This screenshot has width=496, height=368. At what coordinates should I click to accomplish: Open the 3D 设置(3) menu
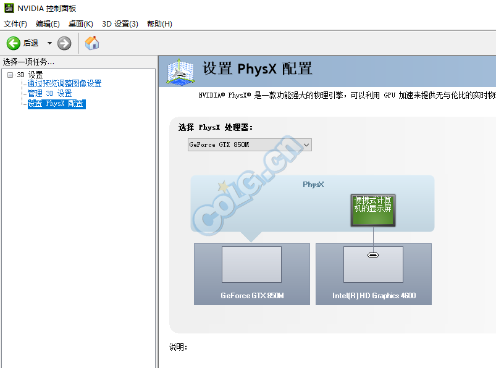[120, 24]
